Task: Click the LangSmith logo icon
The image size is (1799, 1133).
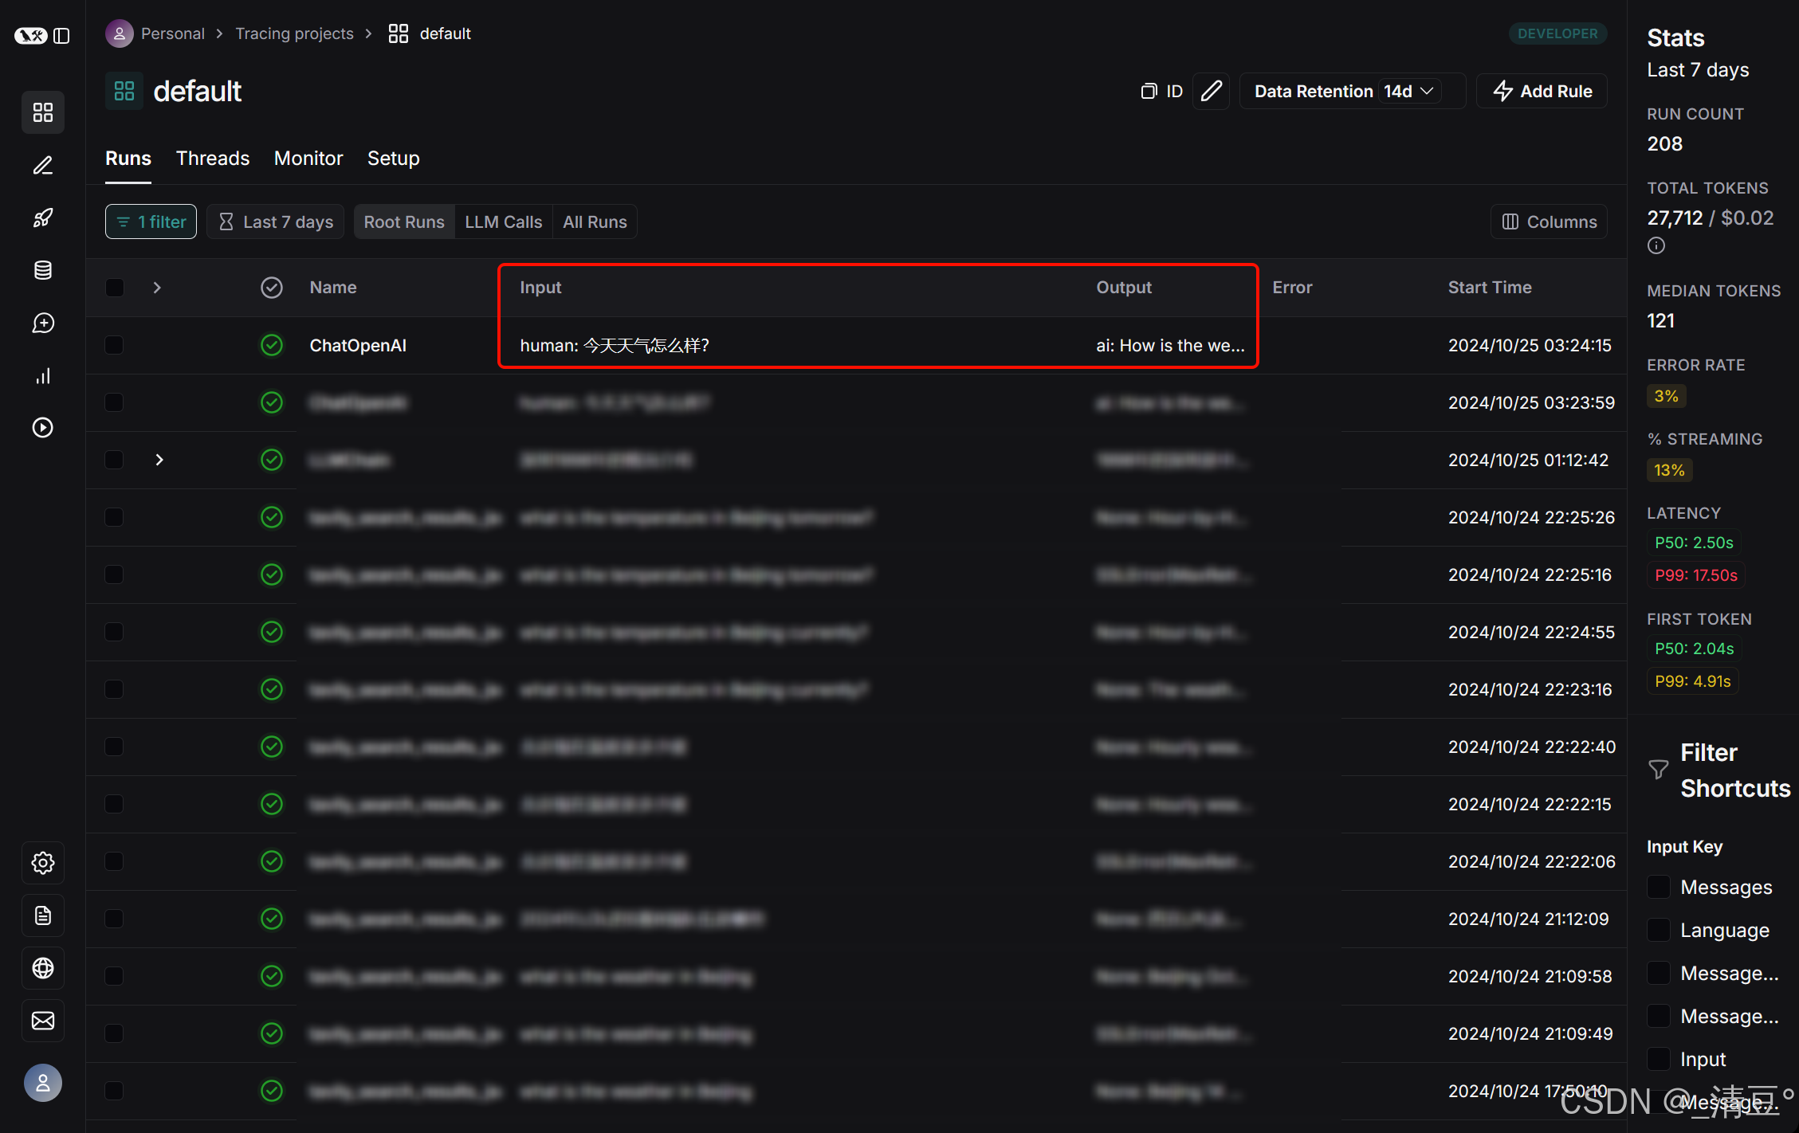Action: [x=30, y=36]
